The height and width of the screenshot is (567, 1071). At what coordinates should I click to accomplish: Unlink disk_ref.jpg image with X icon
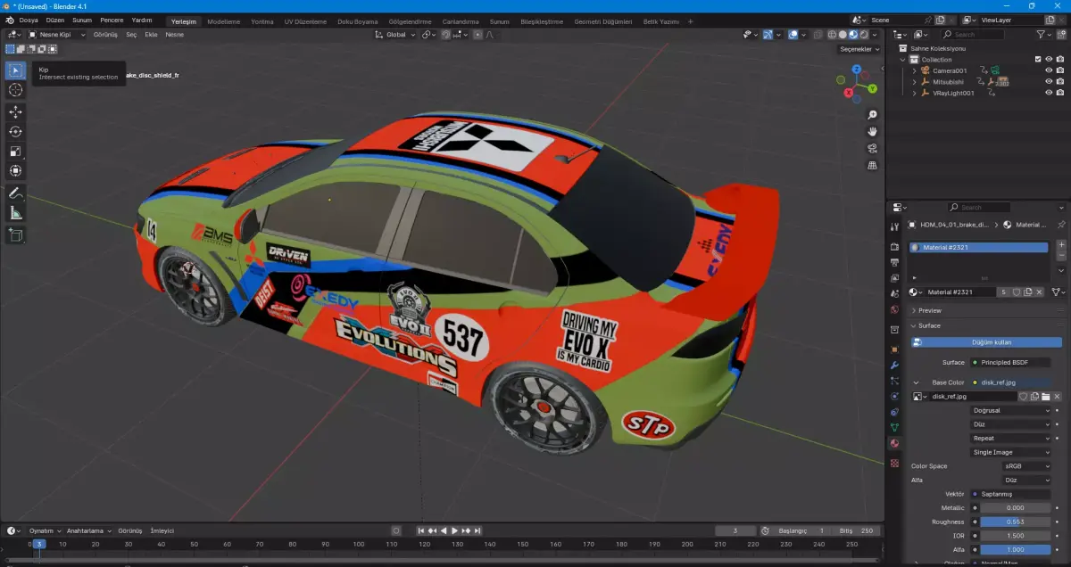point(1057,396)
